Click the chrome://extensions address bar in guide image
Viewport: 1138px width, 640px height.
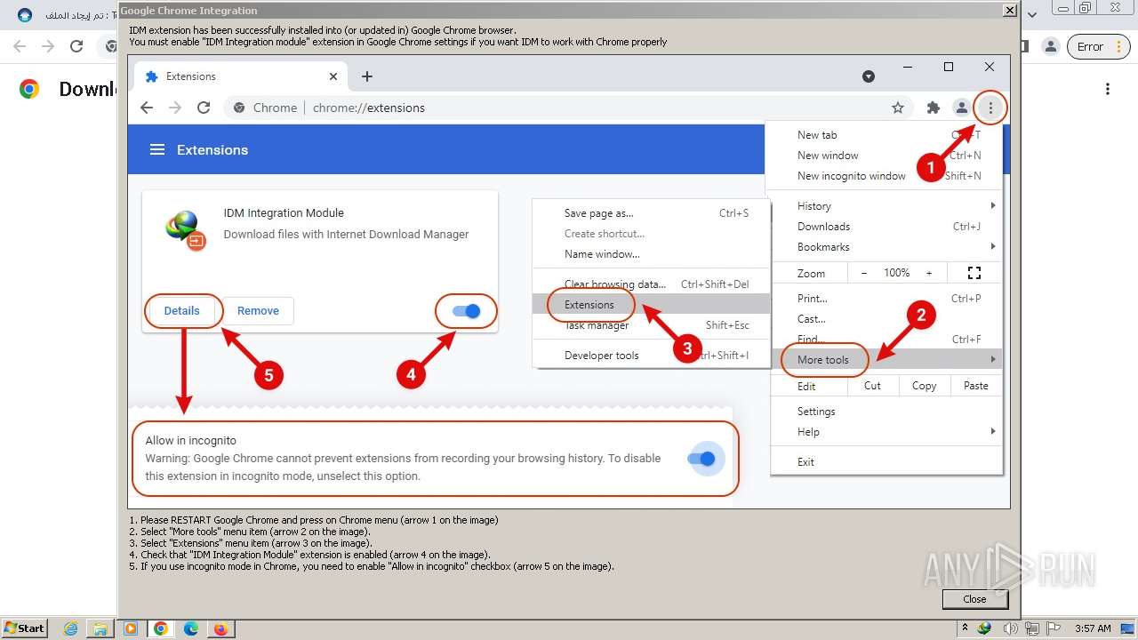click(x=560, y=108)
